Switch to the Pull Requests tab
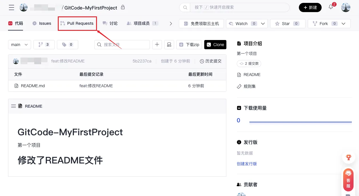Viewport: 359px width, 196px height. click(x=77, y=23)
